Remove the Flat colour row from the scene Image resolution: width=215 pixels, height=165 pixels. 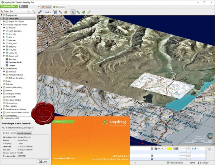pos(152,148)
